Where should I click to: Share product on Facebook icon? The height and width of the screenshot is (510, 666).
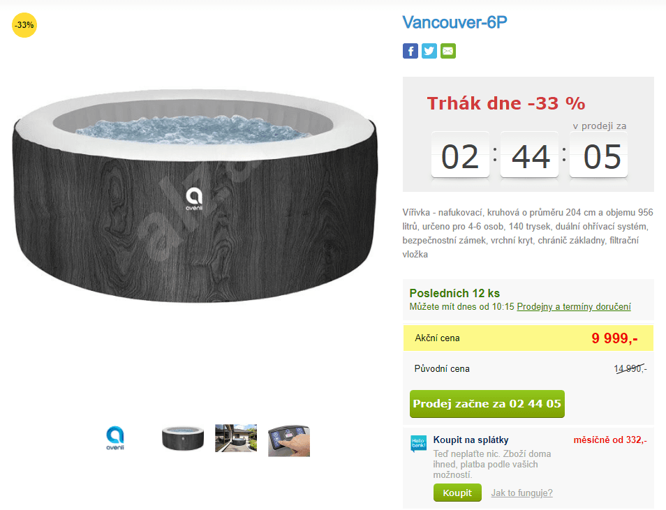(410, 51)
